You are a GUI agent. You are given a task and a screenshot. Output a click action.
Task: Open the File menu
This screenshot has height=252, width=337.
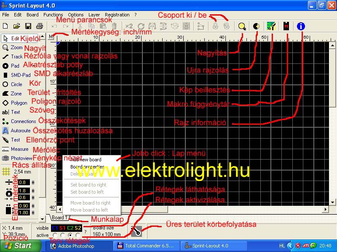pyautogui.click(x=5, y=15)
